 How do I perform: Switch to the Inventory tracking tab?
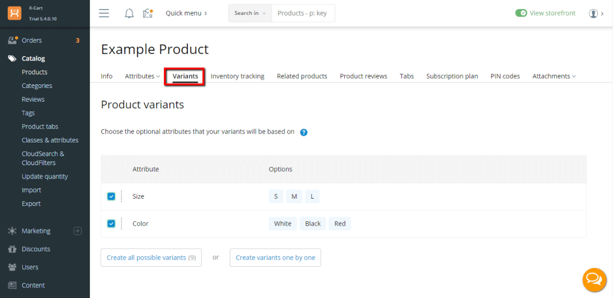238,76
